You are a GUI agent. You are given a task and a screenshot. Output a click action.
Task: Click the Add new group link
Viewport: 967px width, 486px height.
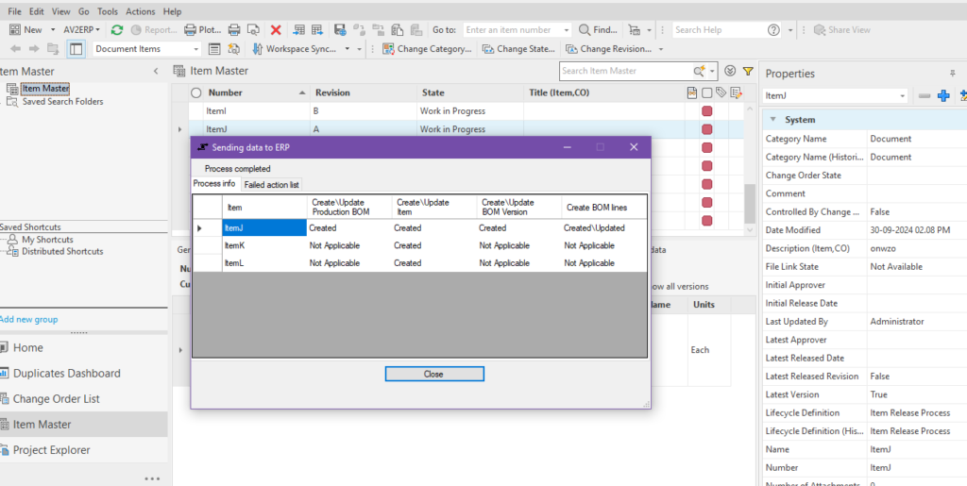click(x=29, y=319)
